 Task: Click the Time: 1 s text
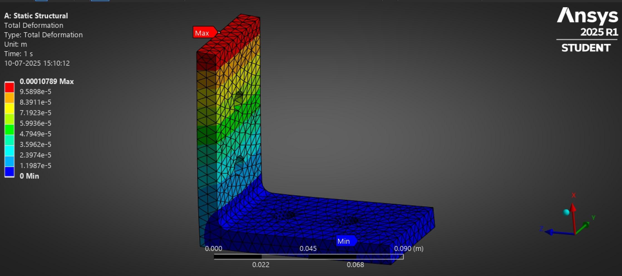pos(18,54)
